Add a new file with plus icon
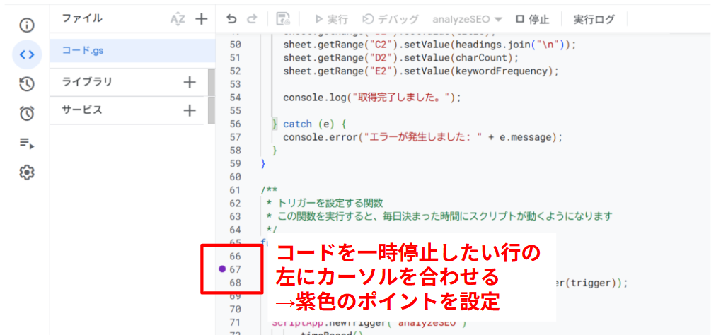The height and width of the screenshot is (335, 716). click(x=202, y=19)
